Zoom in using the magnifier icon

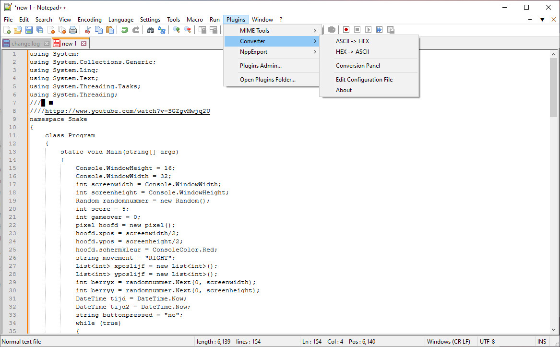pyautogui.click(x=177, y=29)
